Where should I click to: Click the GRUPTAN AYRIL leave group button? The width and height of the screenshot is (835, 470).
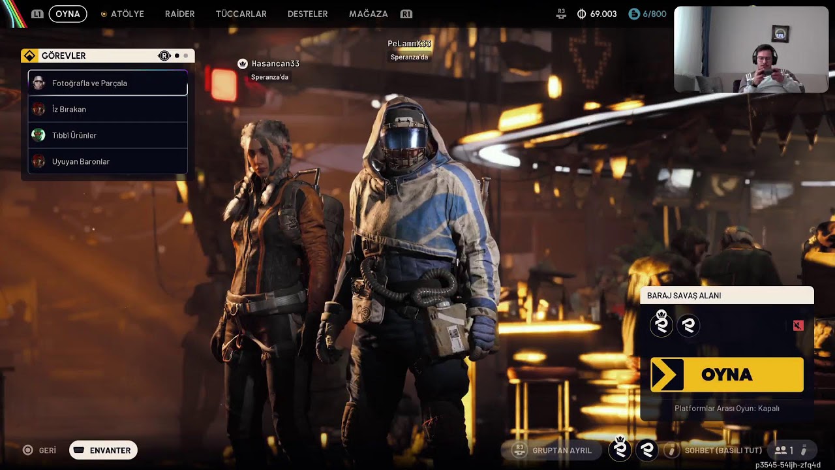coord(553,450)
